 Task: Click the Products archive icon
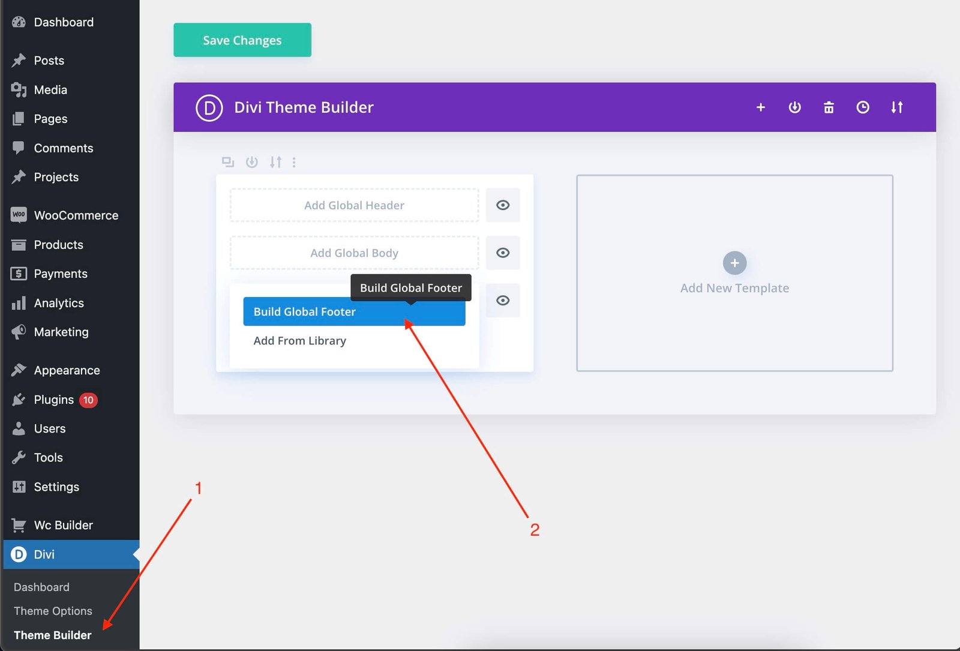coord(19,244)
